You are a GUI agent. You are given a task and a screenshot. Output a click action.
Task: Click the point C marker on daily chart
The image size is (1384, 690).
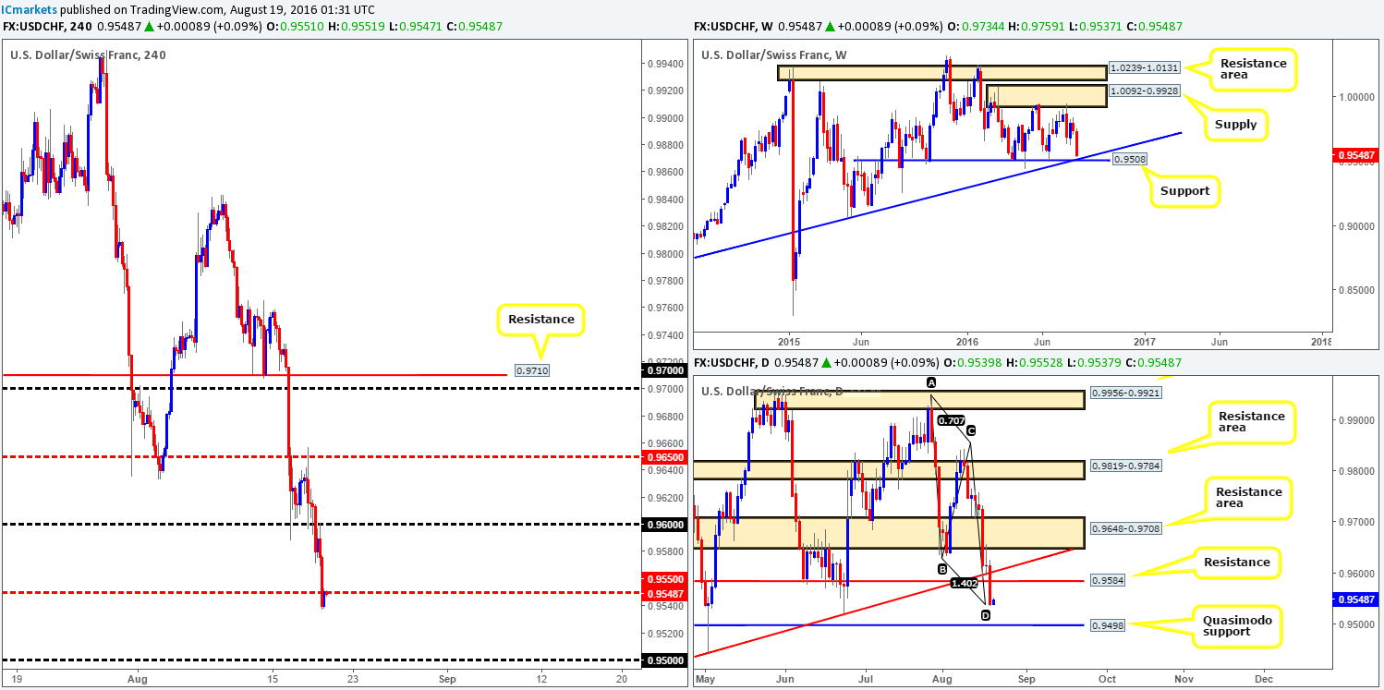click(x=971, y=430)
